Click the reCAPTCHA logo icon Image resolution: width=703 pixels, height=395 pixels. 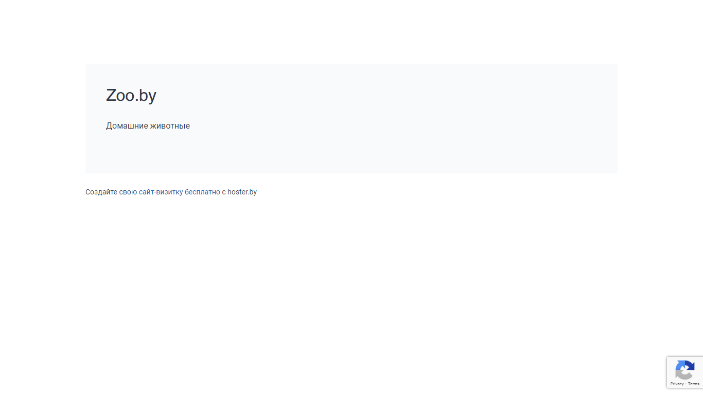685,370
